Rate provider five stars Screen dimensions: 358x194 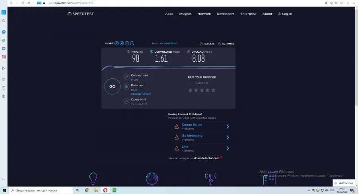[213, 90]
